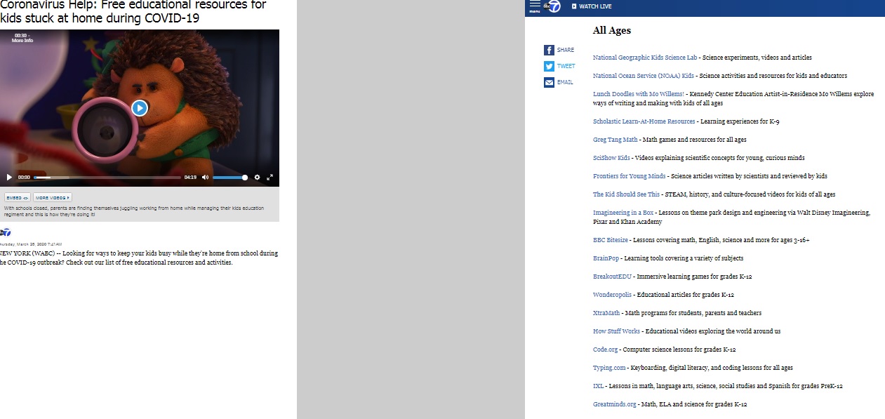This screenshot has width=885, height=419.
Task: Expand the video to fullscreen
Action: (270, 178)
